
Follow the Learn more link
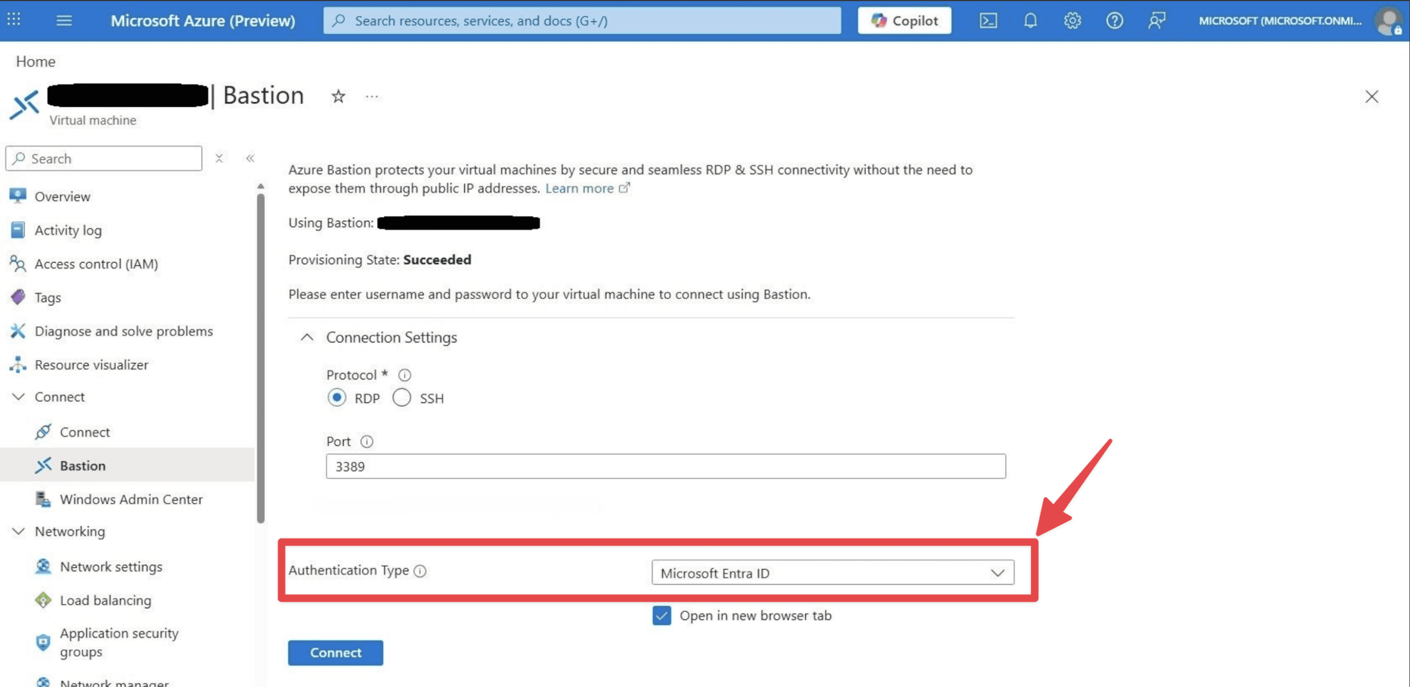tap(579, 188)
